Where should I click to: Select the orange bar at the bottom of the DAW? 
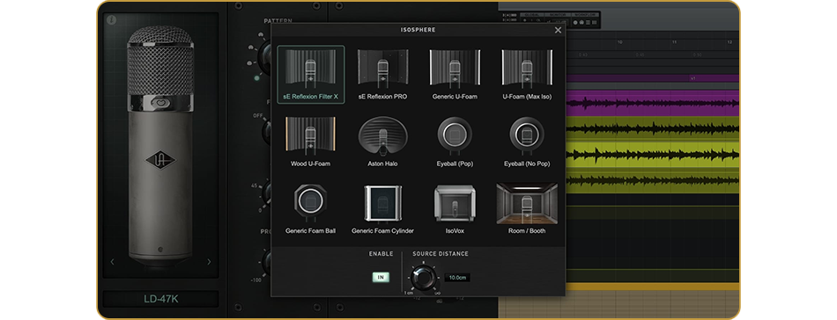pos(652,287)
